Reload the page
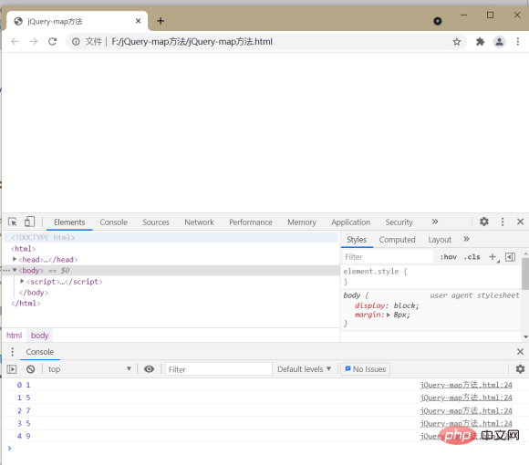 tap(52, 41)
